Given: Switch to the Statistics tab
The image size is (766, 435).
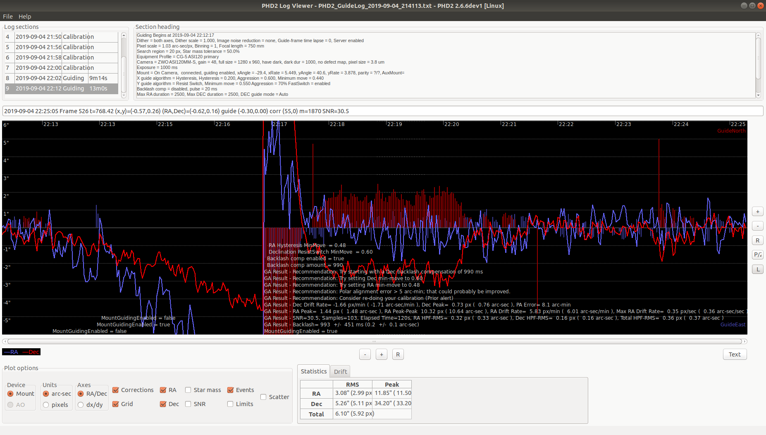Looking at the screenshot, I should (x=314, y=371).
